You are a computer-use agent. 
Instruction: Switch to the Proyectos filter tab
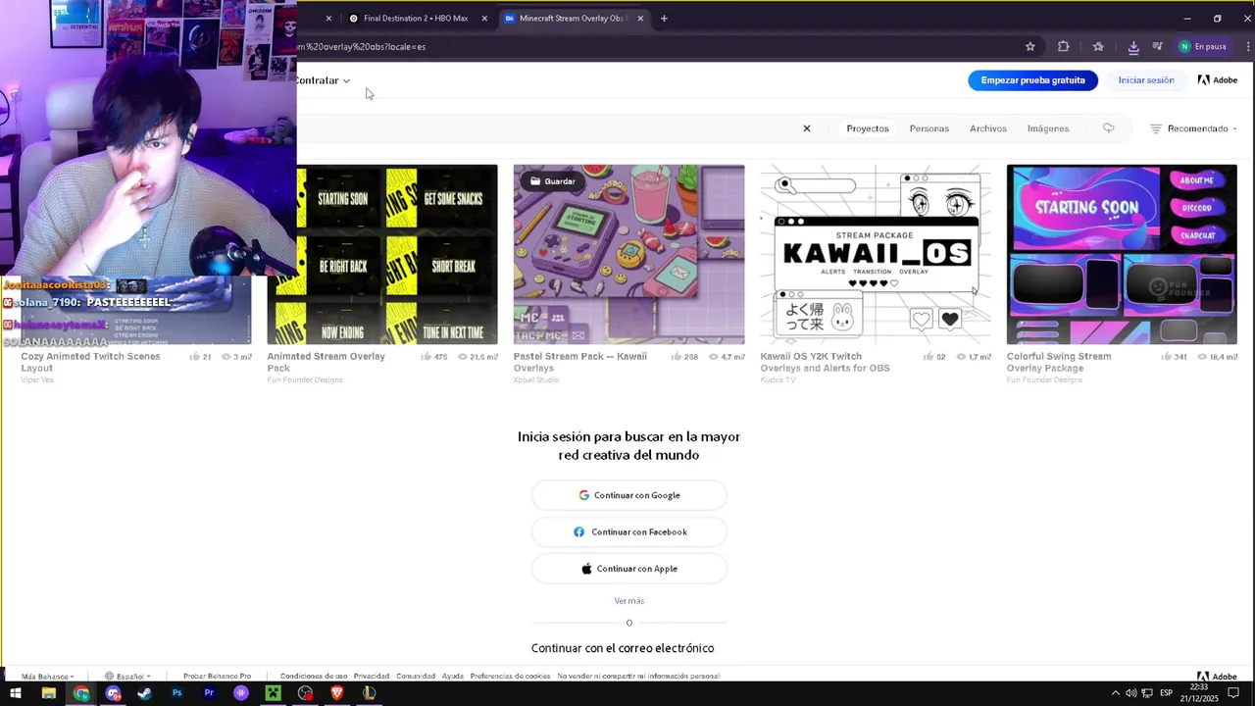(868, 128)
